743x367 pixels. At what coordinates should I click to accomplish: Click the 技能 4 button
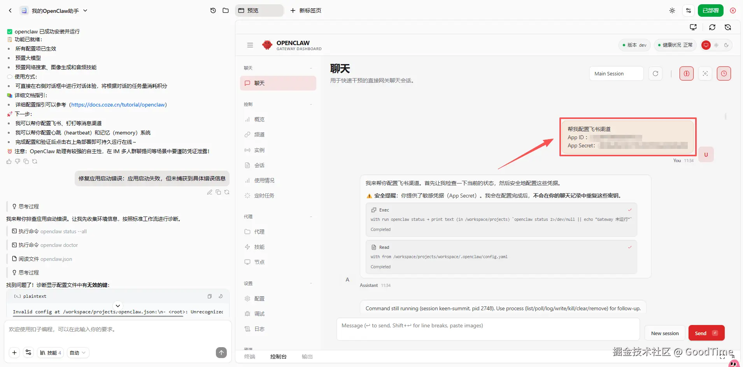pyautogui.click(x=51, y=353)
